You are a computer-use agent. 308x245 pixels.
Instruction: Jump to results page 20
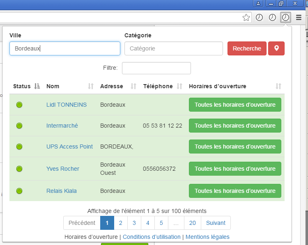(193, 223)
